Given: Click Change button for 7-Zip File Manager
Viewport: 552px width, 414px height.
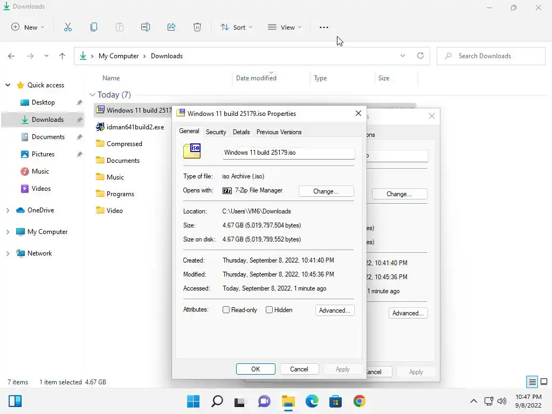Looking at the screenshot, I should click(x=326, y=191).
